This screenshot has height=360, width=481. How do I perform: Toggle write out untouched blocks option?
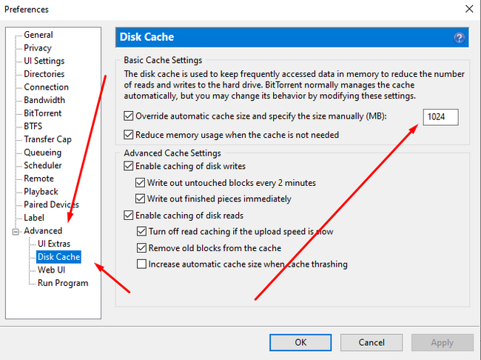[141, 182]
